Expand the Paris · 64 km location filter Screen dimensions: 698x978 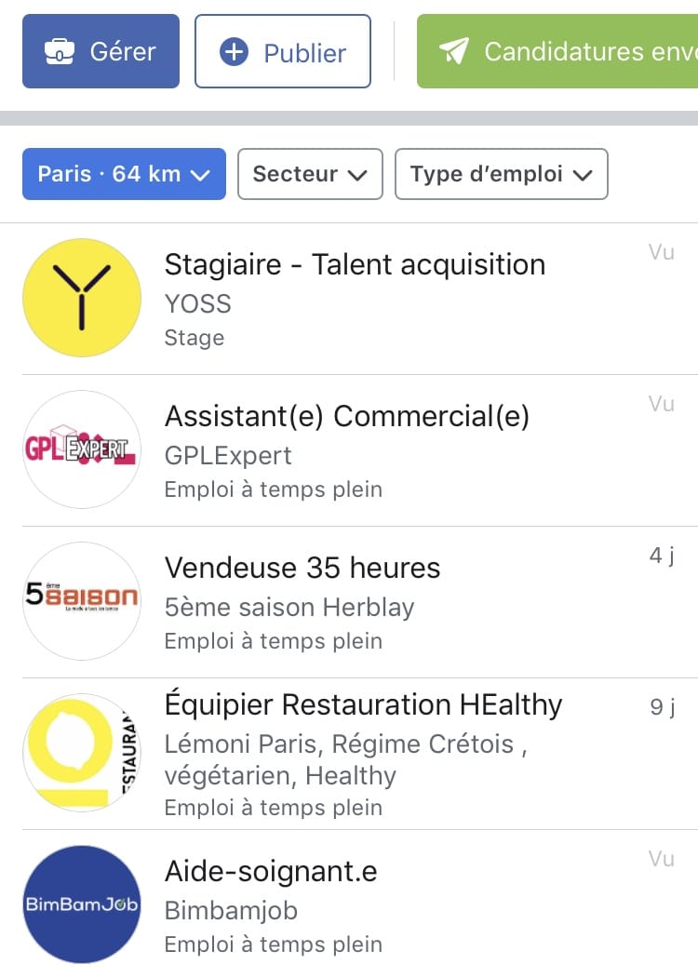[x=124, y=174]
